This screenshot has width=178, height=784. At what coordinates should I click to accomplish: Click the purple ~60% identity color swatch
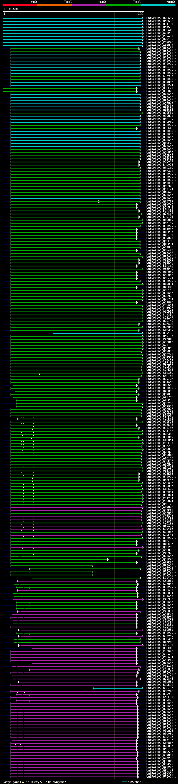click(x=89, y=5)
